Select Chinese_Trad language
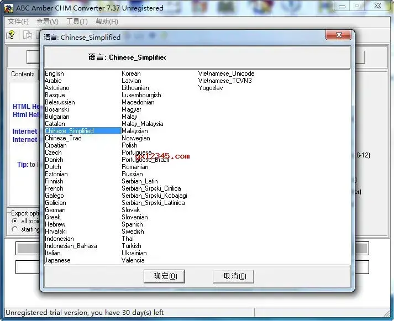Viewport: 394px width, 321px height. click(x=63, y=138)
